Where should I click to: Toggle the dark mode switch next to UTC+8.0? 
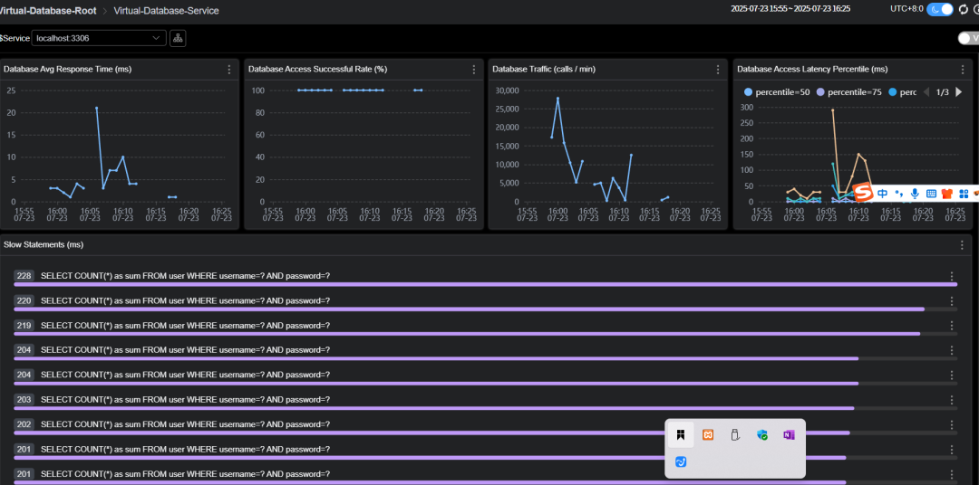coord(940,9)
